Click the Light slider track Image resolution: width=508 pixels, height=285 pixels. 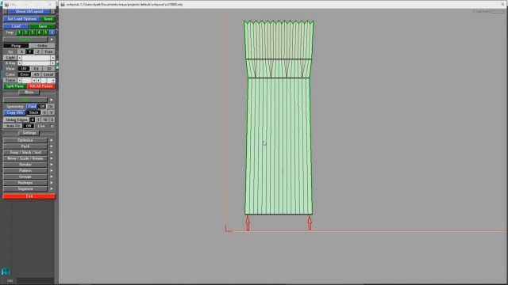36,58
